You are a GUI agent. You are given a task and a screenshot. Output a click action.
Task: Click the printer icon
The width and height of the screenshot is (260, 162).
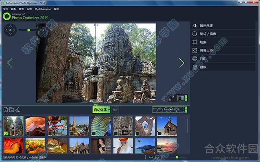pyautogui.click(x=195, y=59)
